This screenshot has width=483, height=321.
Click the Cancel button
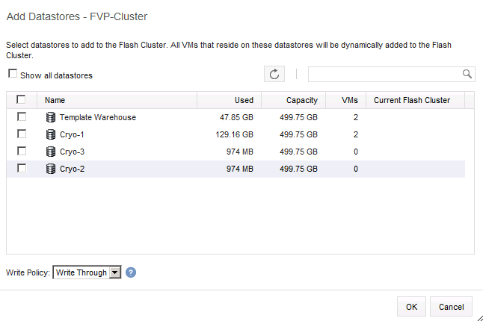point(451,307)
